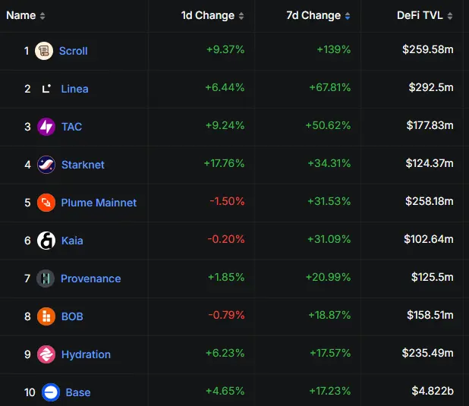Sort by 1d Change column arrows
This screenshot has height=406, width=469.
[241, 16]
